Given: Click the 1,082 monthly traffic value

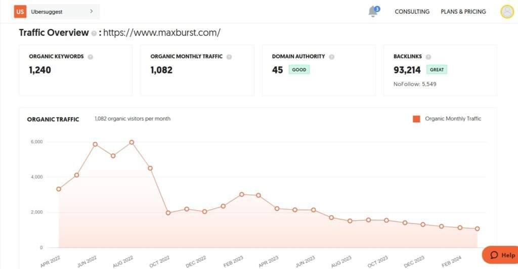Looking at the screenshot, I should tap(161, 70).
